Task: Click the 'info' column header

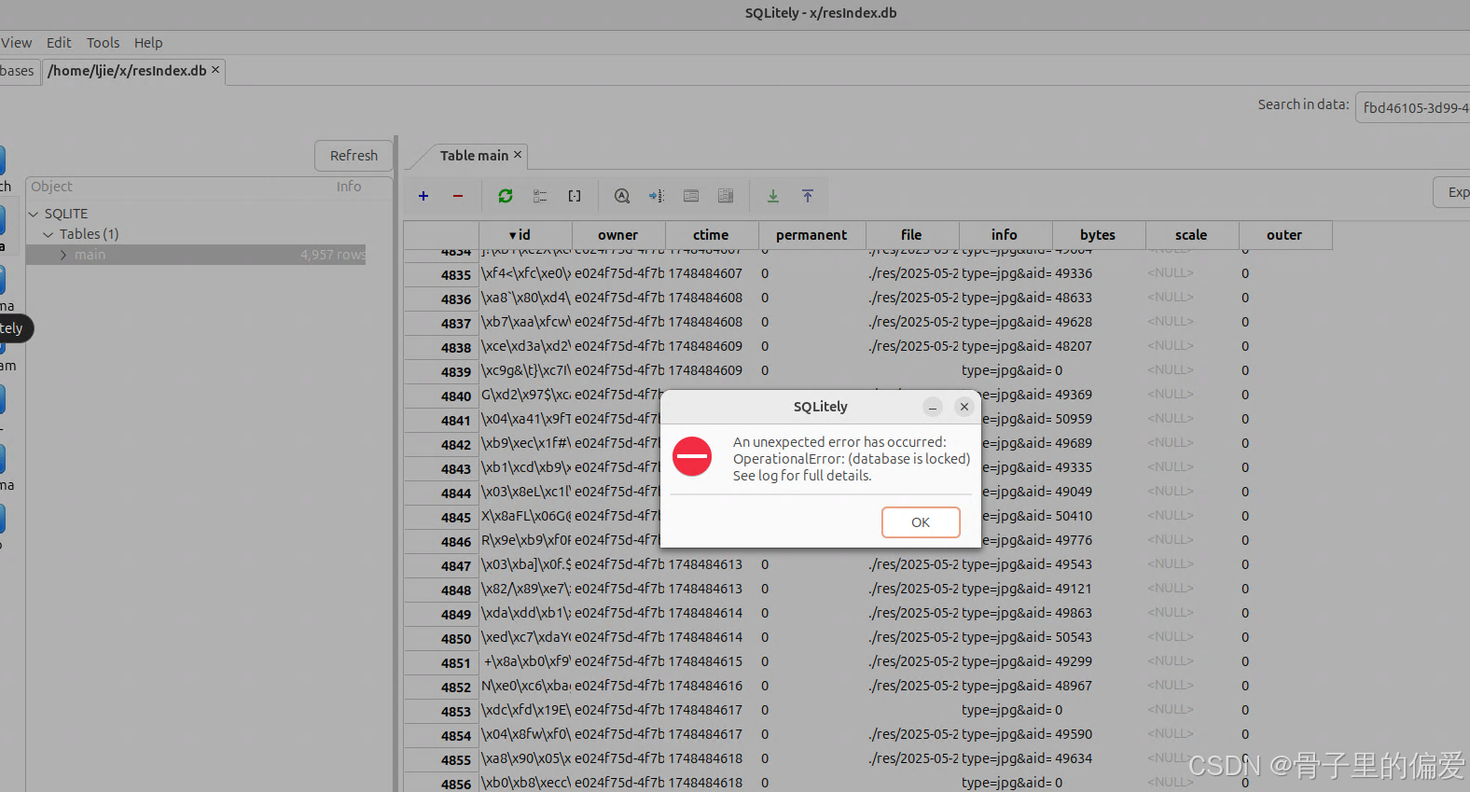Action: [1005, 235]
